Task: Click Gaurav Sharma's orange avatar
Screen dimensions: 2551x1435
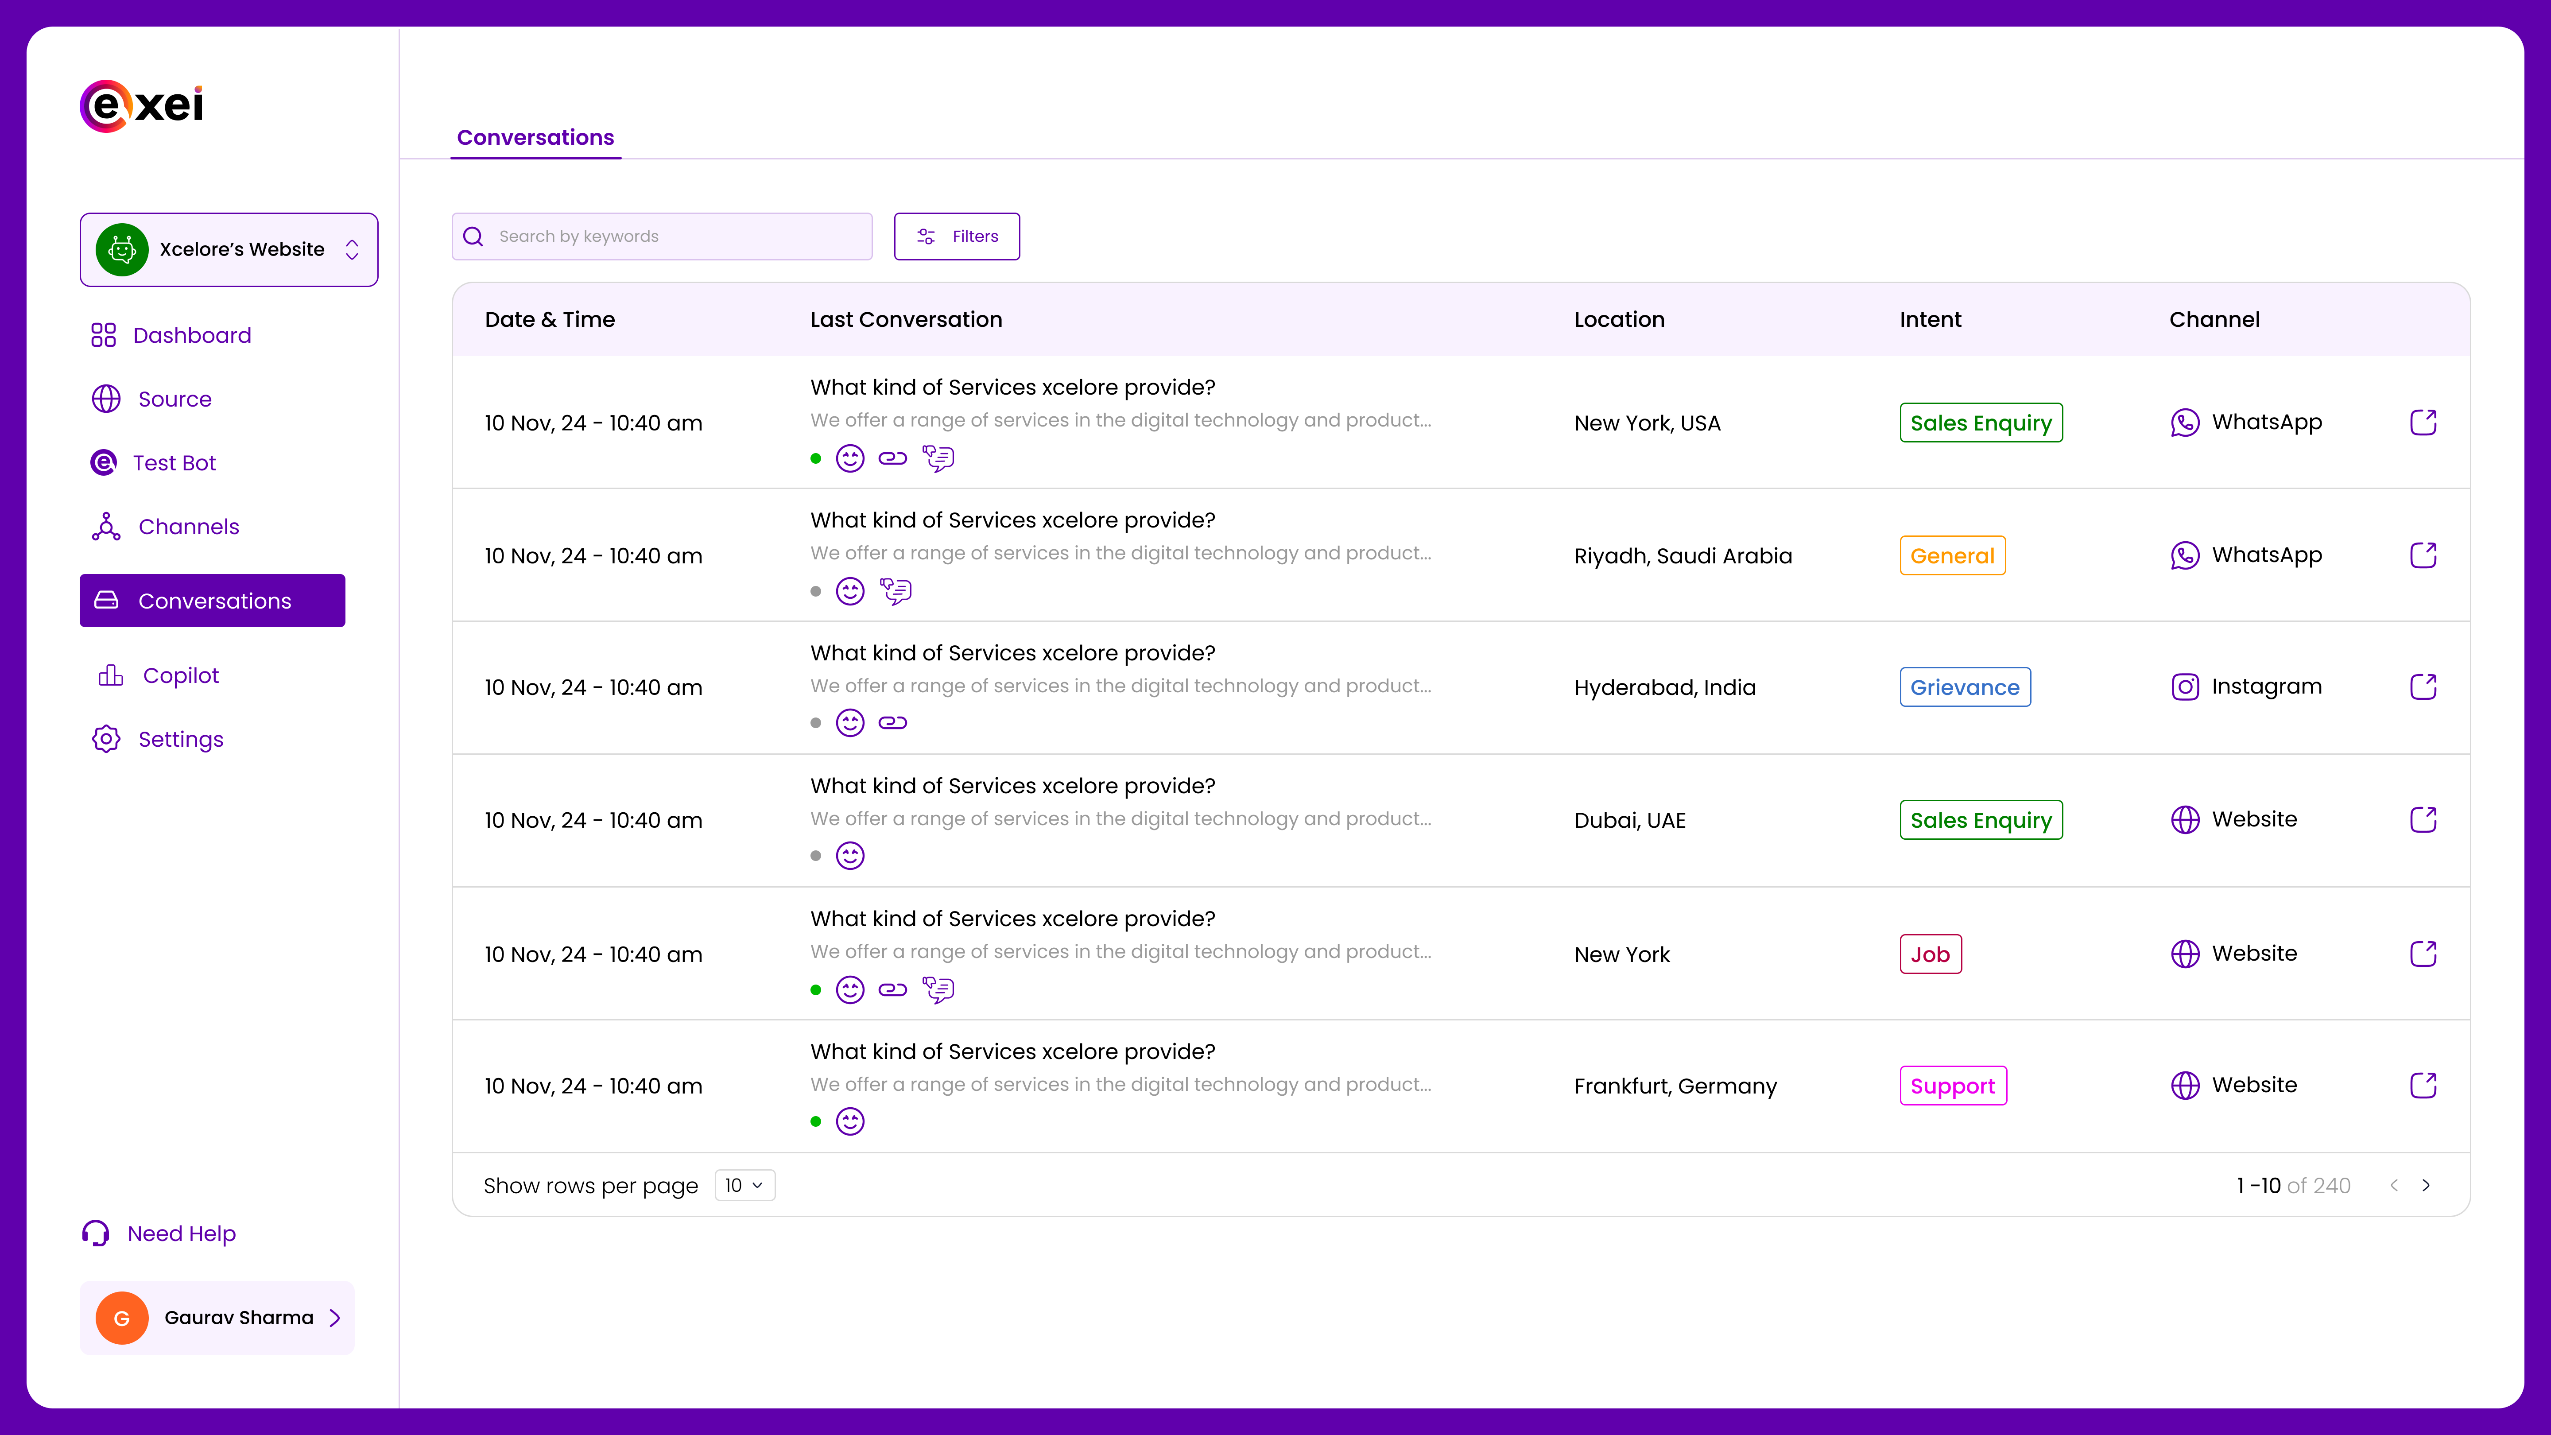Action: click(x=122, y=1318)
